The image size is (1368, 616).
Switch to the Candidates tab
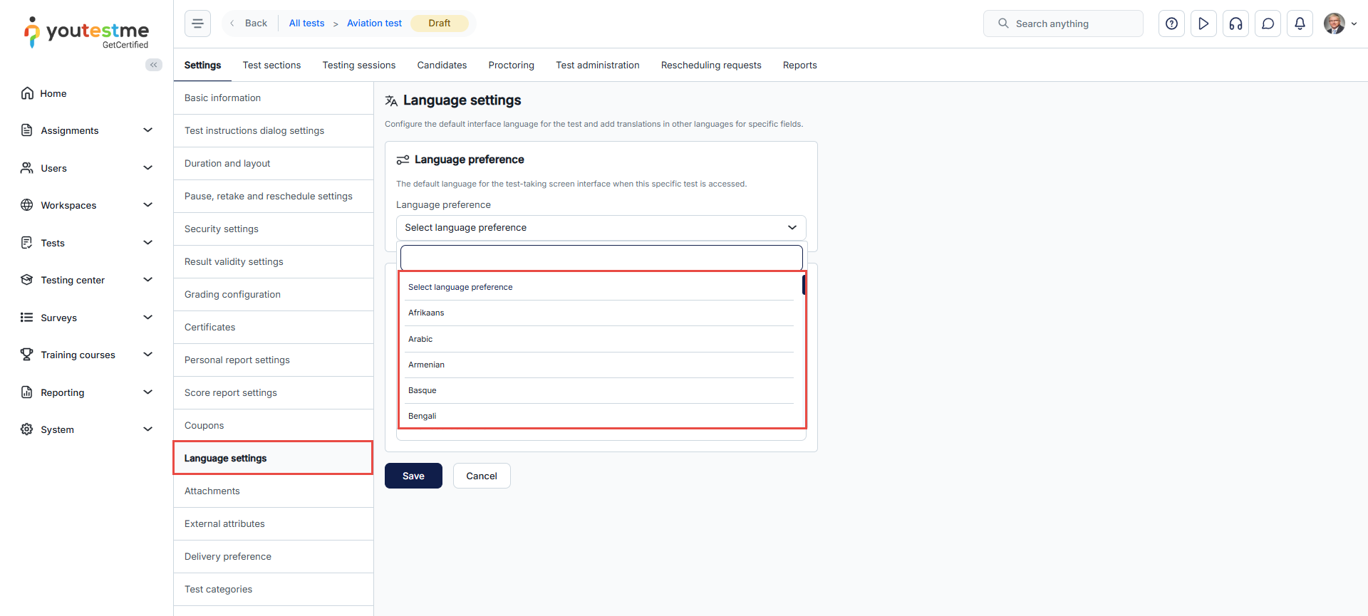tap(442, 65)
